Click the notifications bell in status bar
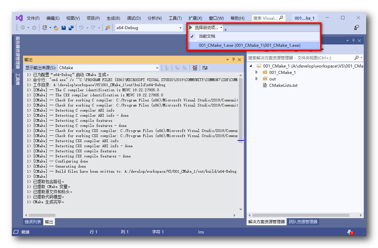Image resolution: width=378 pixels, height=248 pixels. tap(350, 232)
